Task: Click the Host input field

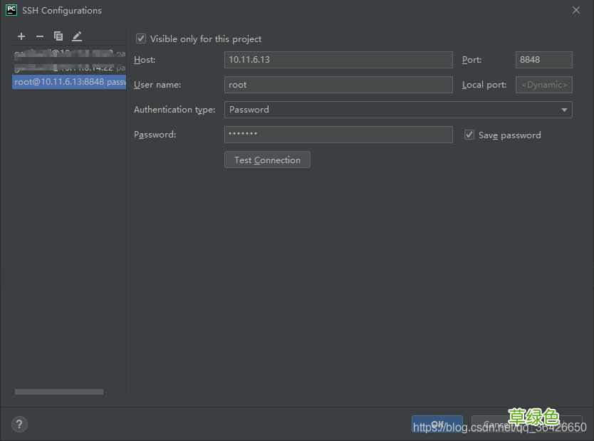Action: tap(338, 60)
